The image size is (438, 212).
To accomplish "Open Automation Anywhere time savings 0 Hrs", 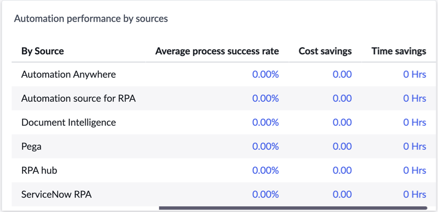I will (414, 74).
